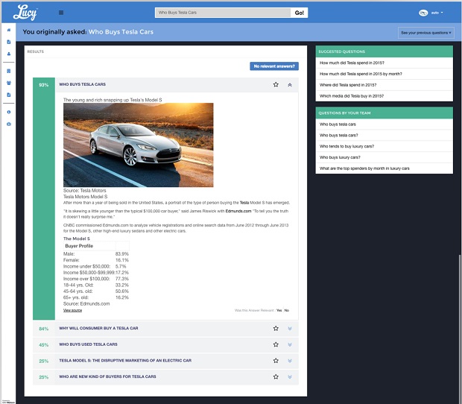Click the 84% relevance score

[x=44, y=329]
